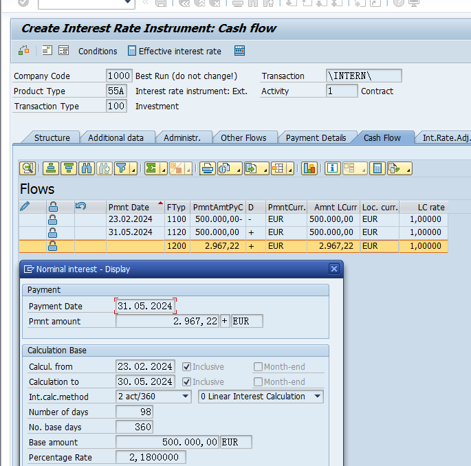Enable Month-end for Calcul. from date
This screenshot has width=471, height=466.
coord(258,367)
